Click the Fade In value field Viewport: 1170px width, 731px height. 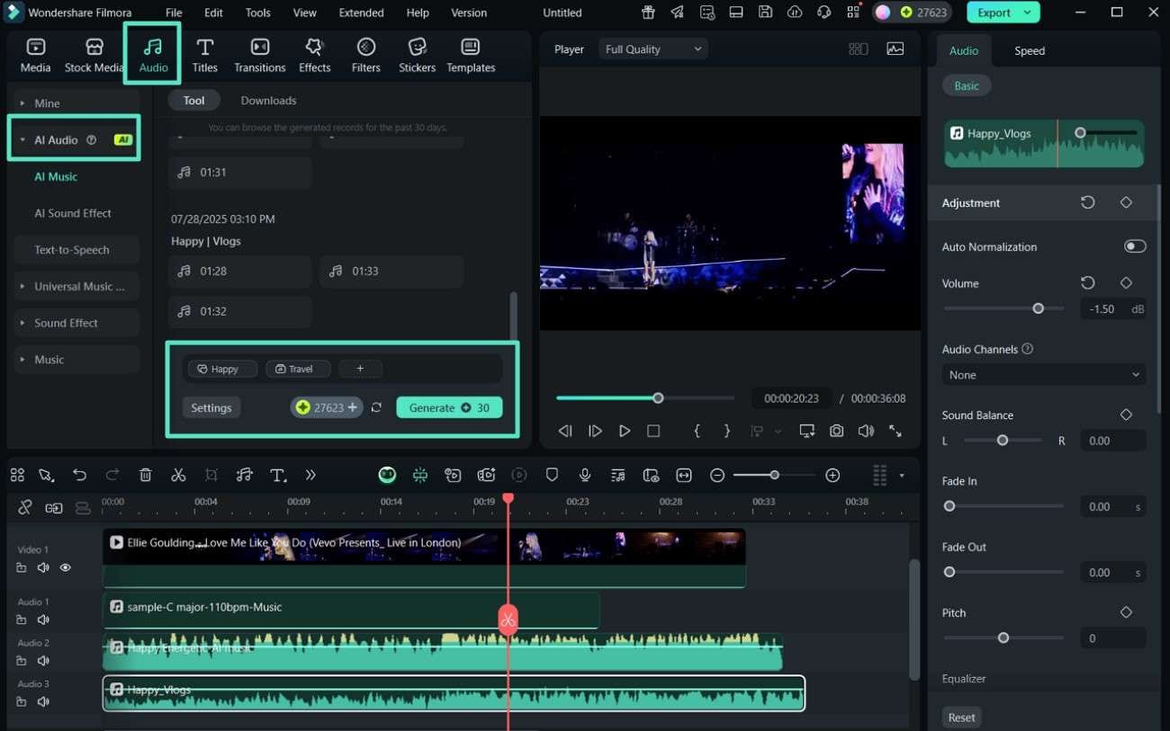click(1112, 506)
